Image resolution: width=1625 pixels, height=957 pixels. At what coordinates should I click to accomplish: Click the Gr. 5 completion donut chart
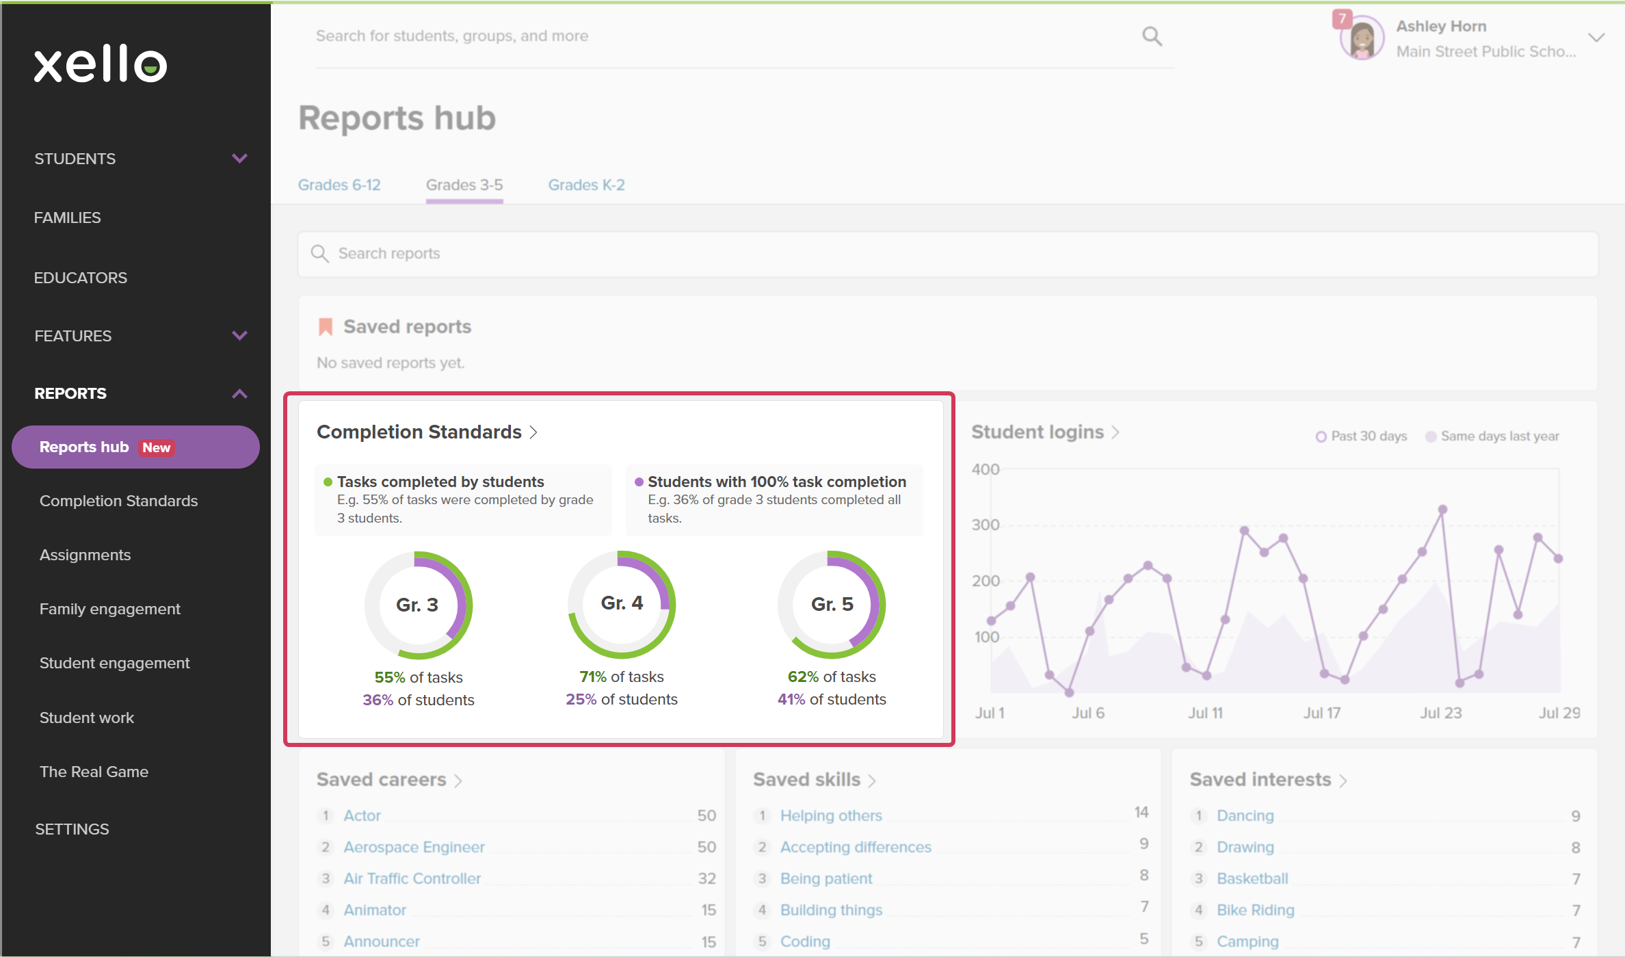pos(832,604)
